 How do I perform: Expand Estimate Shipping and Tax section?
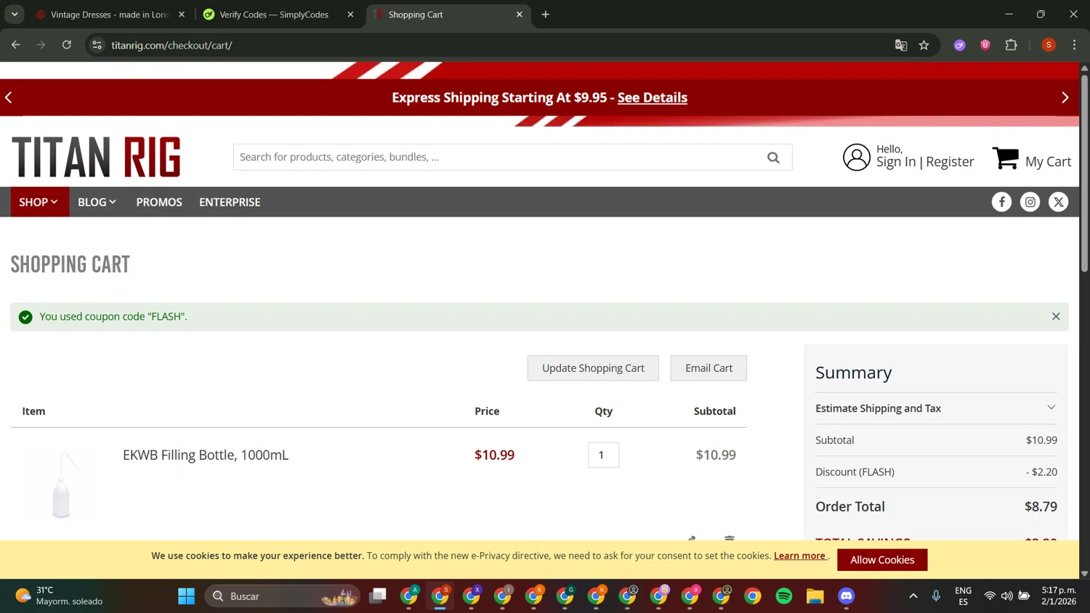[x=936, y=408]
